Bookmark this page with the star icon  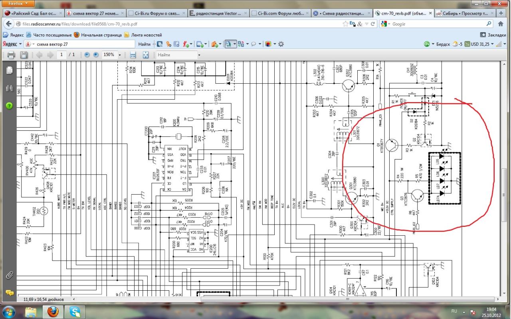(346, 24)
